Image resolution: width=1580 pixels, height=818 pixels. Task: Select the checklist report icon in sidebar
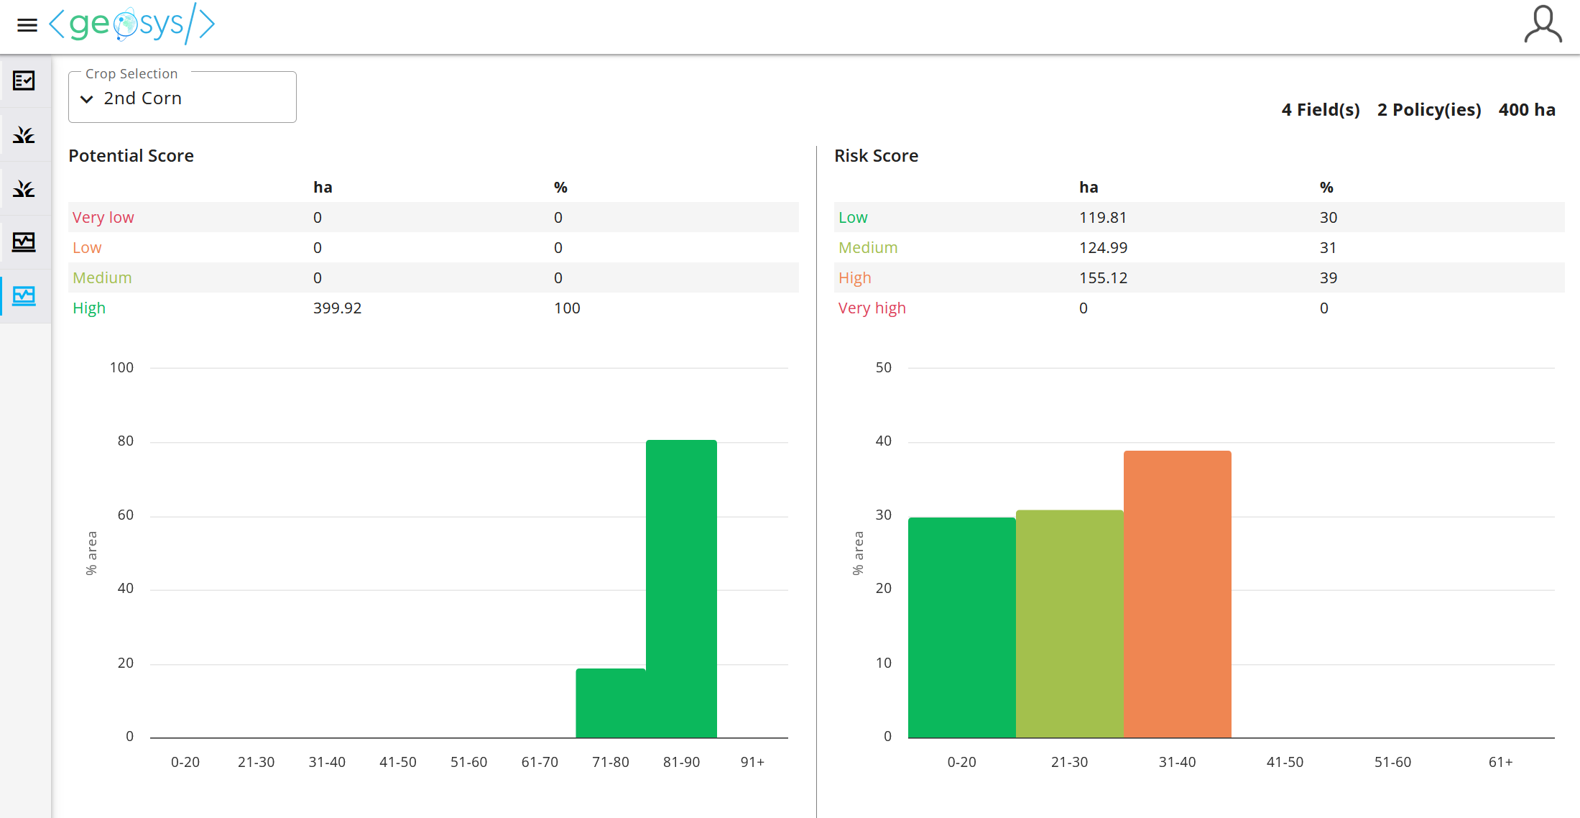click(24, 81)
